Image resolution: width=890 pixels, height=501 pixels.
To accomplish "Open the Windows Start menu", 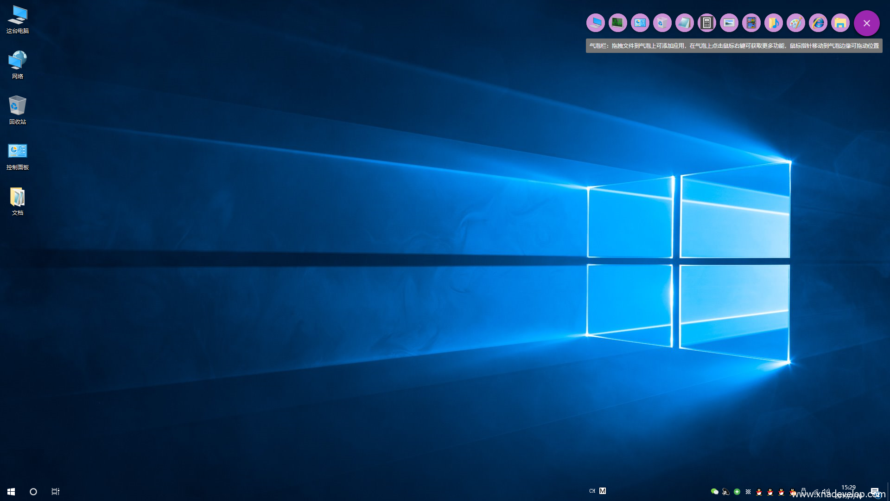I will [x=11, y=491].
